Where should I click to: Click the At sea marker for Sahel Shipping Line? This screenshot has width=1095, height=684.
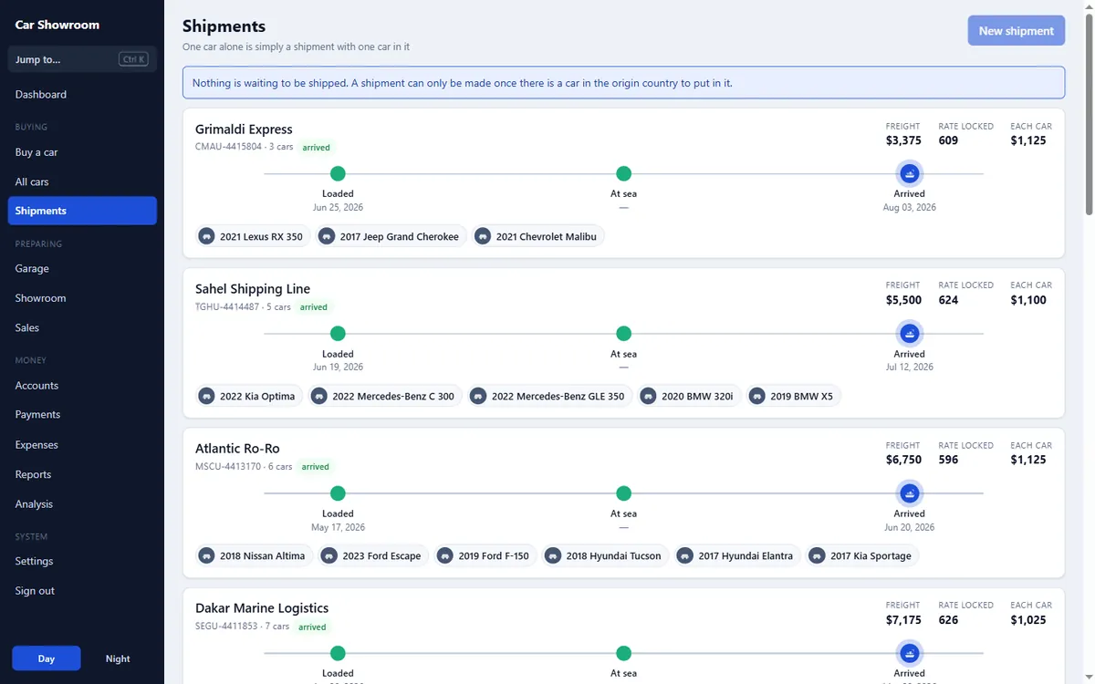(624, 334)
